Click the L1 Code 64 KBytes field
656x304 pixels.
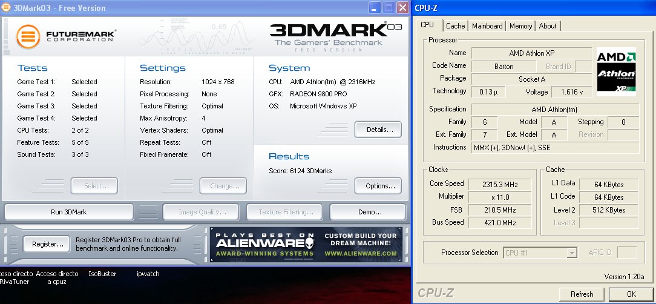click(609, 197)
